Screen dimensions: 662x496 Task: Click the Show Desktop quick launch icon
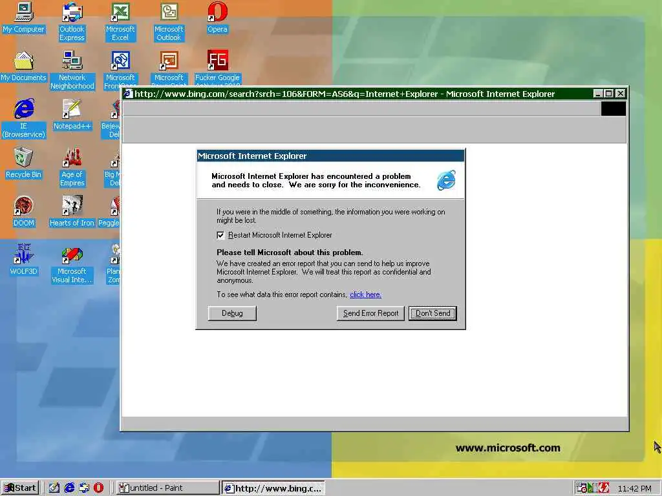click(54, 488)
